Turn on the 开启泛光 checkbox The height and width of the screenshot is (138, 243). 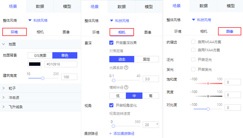coord(193,59)
